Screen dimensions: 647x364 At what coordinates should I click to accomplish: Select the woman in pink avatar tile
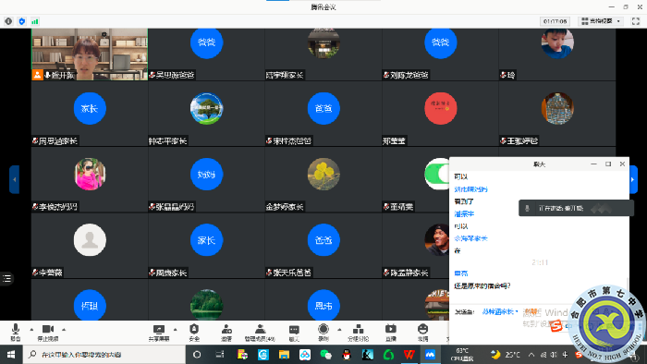(90, 179)
